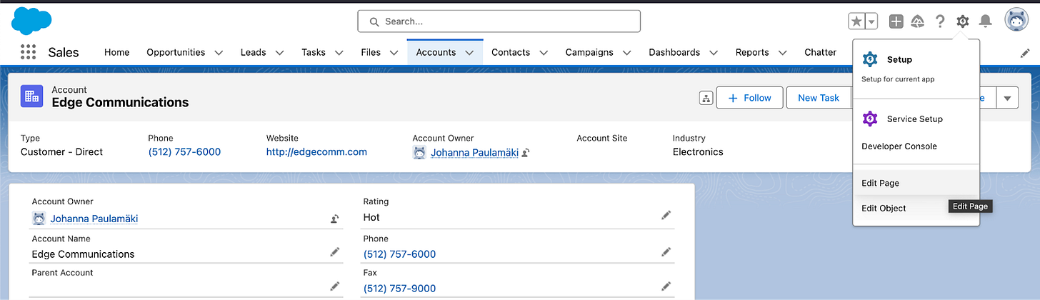This screenshot has height=300, width=1040.
Task: Edit Account Name pencil icon
Action: pyautogui.click(x=334, y=251)
